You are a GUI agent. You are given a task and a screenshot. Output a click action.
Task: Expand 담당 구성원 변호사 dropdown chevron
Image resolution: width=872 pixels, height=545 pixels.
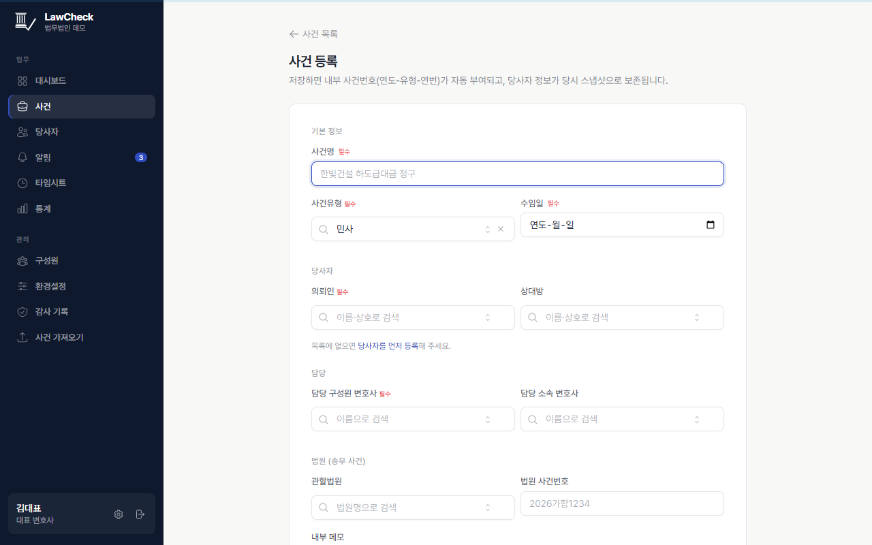(488, 419)
